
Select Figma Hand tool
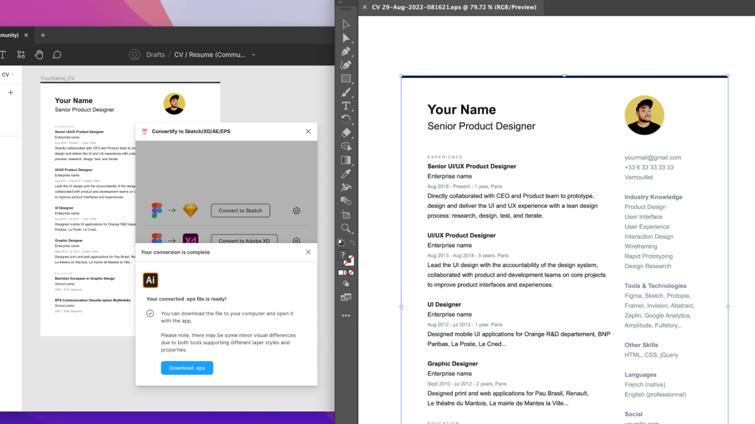point(39,55)
